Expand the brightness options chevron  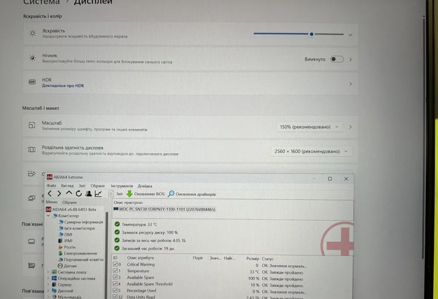[x=350, y=35]
